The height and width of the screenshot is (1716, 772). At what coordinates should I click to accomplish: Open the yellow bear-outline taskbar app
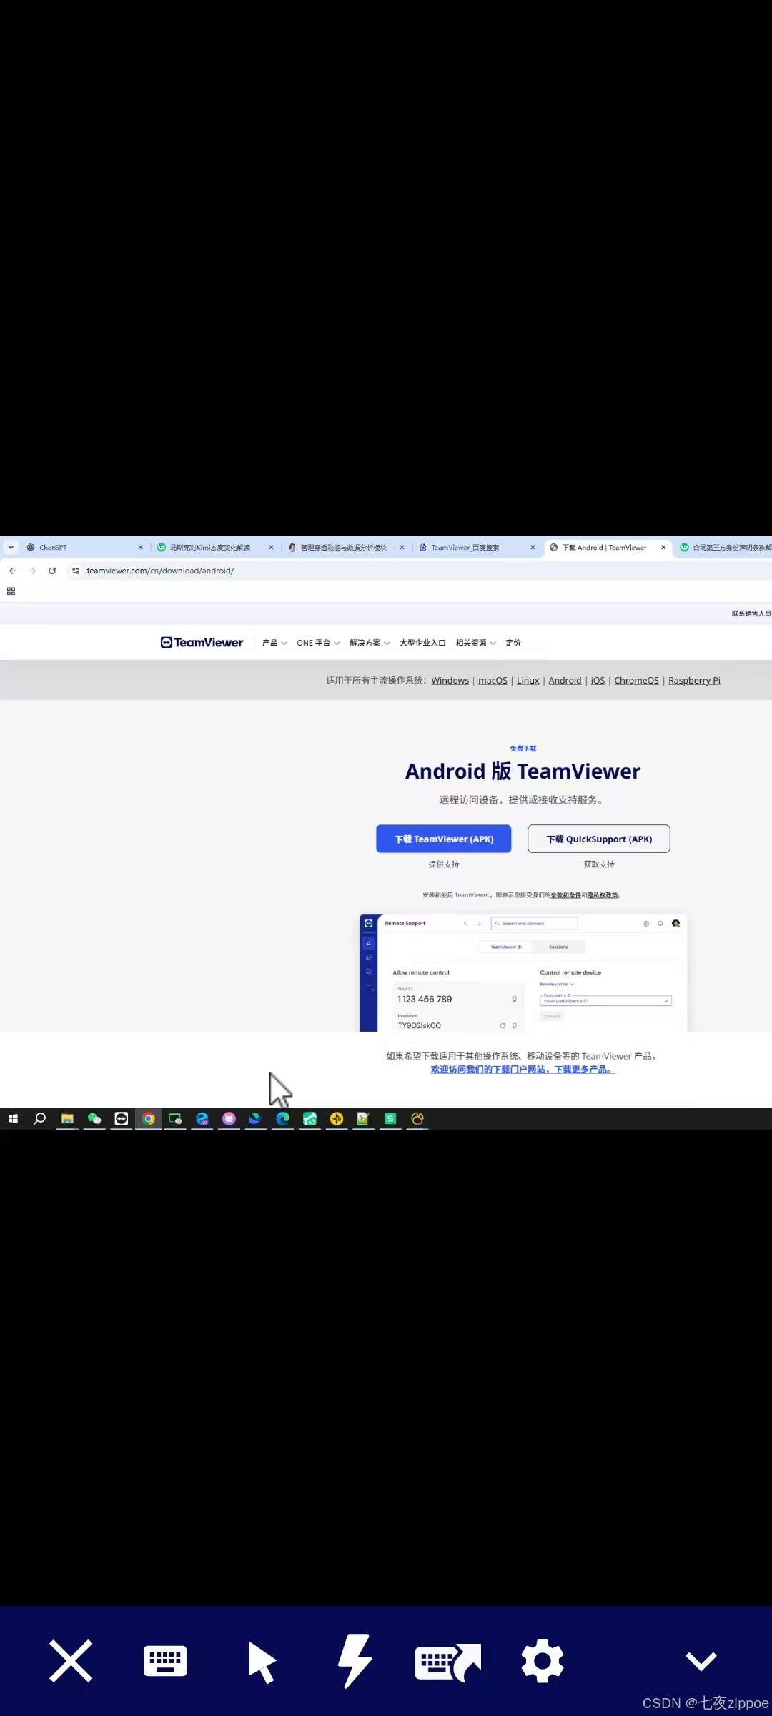tap(417, 1119)
